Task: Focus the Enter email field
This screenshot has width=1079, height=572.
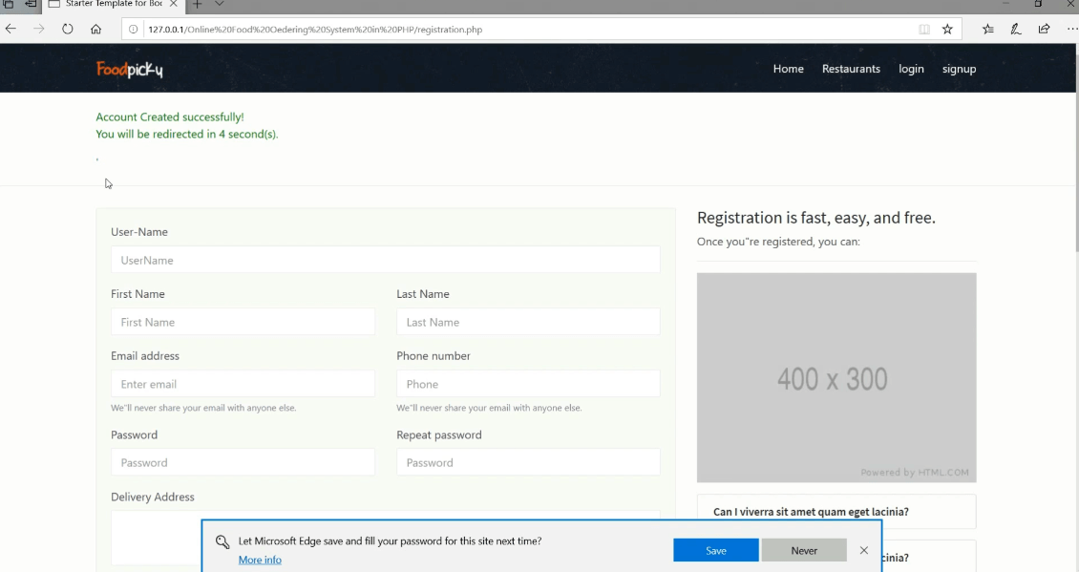Action: [243, 384]
